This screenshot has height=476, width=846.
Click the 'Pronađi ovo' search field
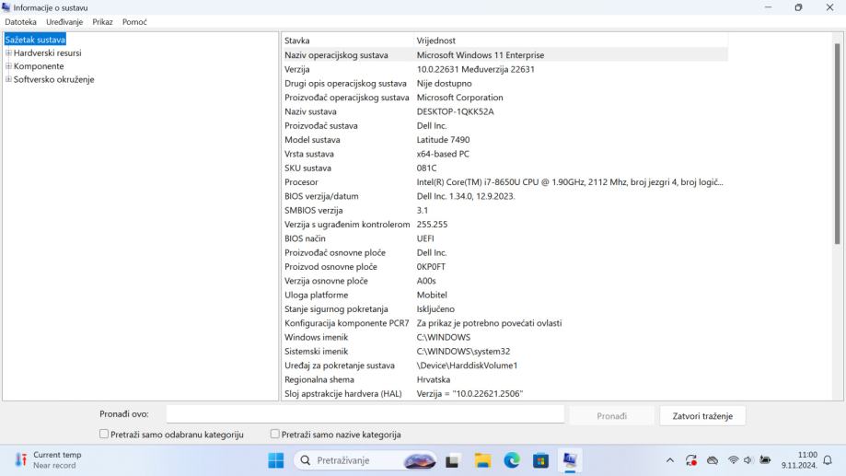365,414
